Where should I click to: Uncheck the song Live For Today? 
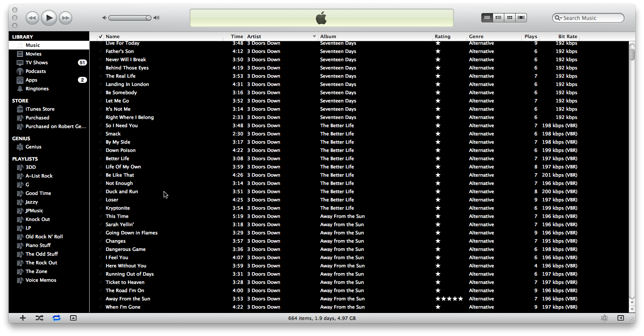(x=101, y=43)
